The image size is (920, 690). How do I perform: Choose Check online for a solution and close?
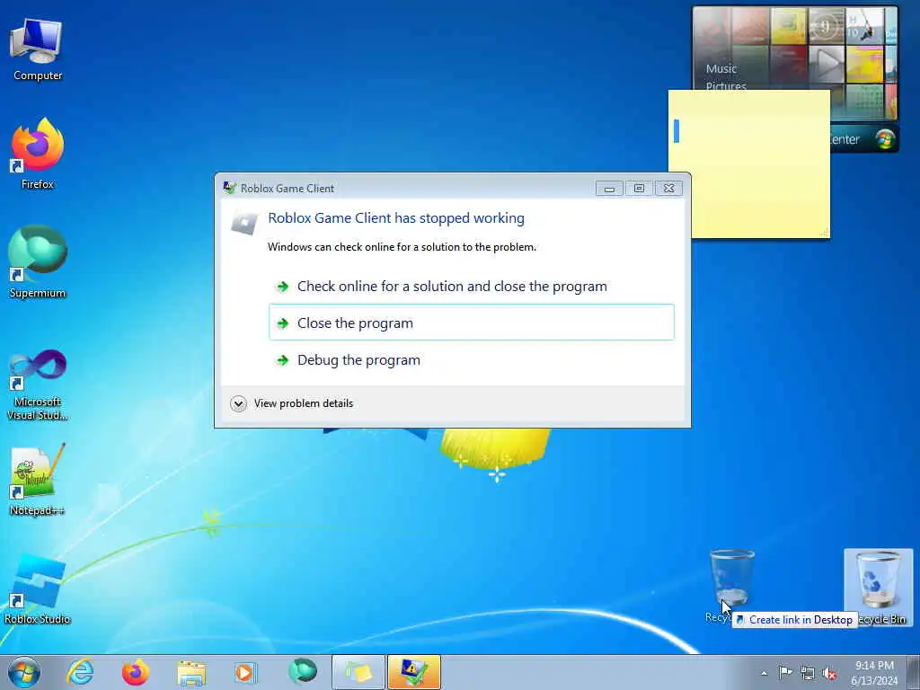(x=471, y=287)
